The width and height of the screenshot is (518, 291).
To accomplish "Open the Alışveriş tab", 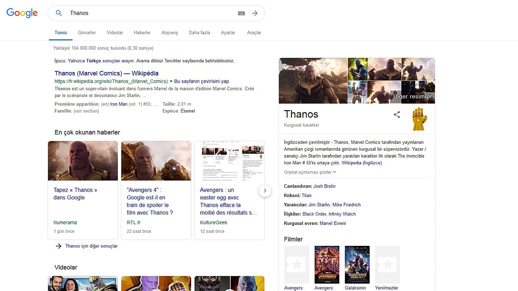I will click(x=170, y=33).
